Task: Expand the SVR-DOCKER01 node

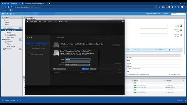Action: click(4, 35)
